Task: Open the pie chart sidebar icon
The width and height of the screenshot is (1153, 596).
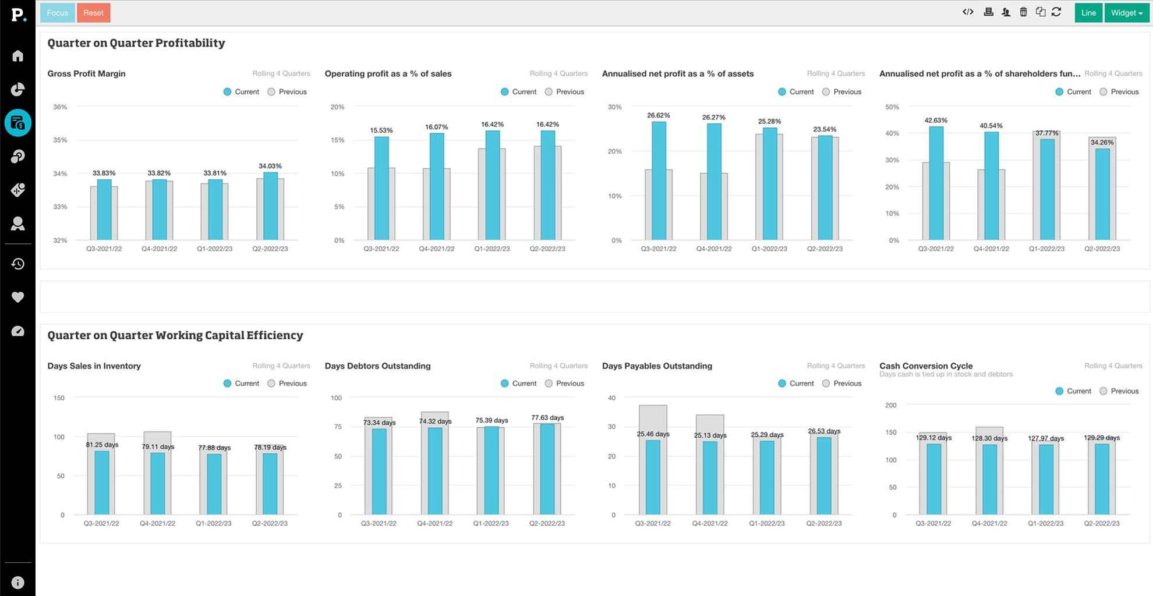Action: point(18,89)
